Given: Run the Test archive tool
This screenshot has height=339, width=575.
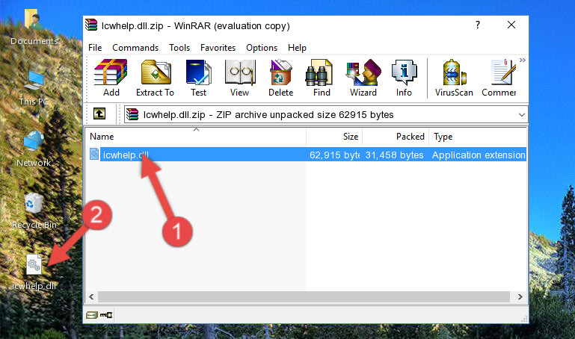Looking at the screenshot, I should pos(198,78).
